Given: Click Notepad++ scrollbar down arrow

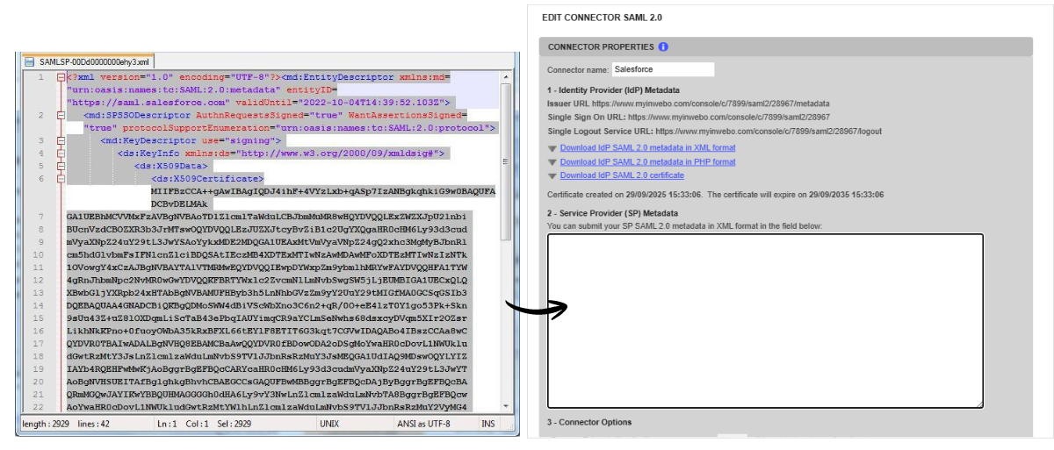Looking at the screenshot, I should click(505, 407).
